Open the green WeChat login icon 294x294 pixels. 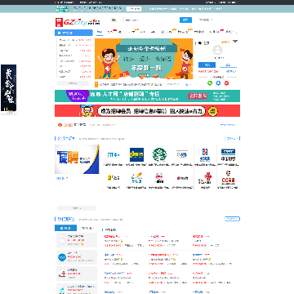click(x=210, y=83)
